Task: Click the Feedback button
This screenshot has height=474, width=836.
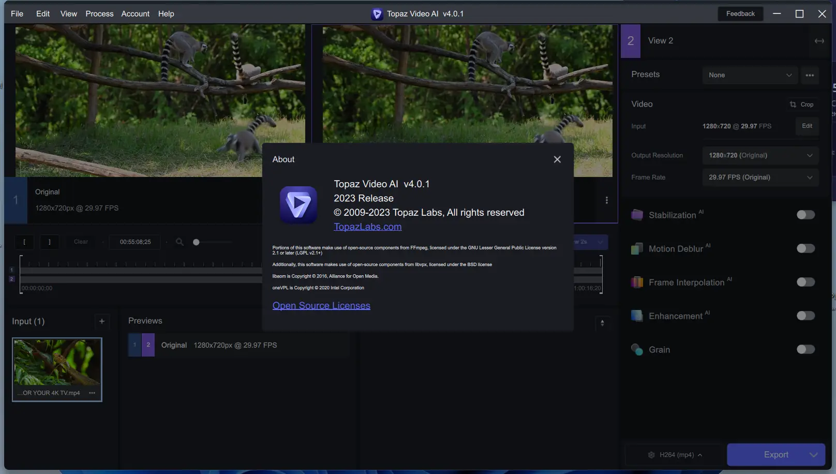Action: (x=740, y=14)
